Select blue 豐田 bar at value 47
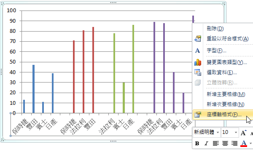The image size is (253, 152). (x=34, y=89)
